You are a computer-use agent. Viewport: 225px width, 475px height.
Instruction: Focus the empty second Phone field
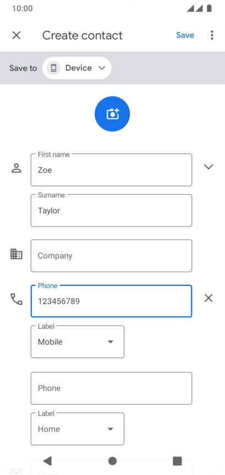(x=111, y=388)
